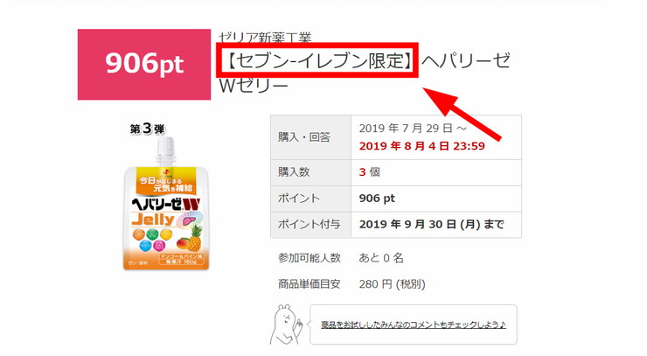
Task: Click the 第3弾 label above product
Action: [147, 129]
